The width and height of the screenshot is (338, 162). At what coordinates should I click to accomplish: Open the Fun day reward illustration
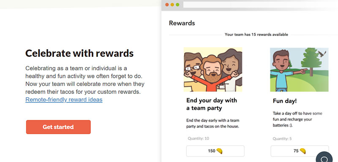tap(299, 69)
